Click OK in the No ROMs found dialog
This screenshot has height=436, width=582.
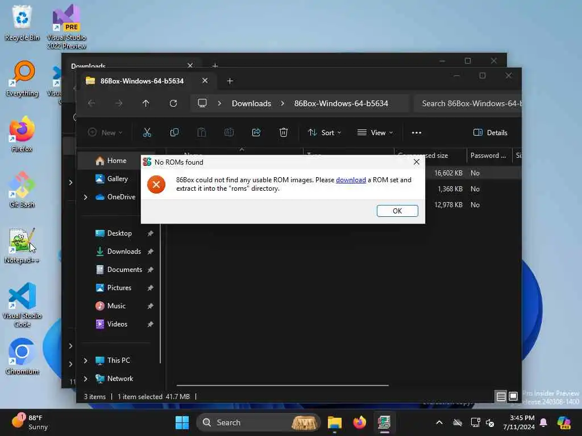(x=397, y=211)
